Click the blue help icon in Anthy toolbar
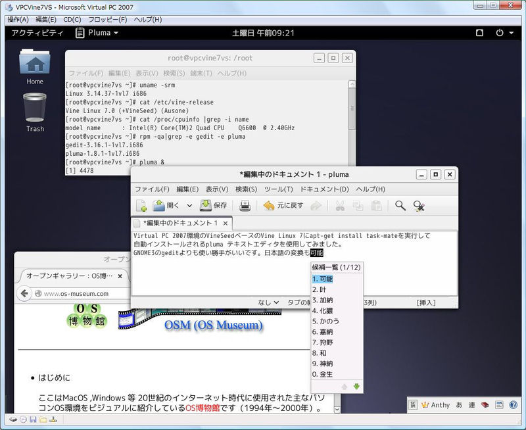Screen dimensions: 526x430 point(514,405)
